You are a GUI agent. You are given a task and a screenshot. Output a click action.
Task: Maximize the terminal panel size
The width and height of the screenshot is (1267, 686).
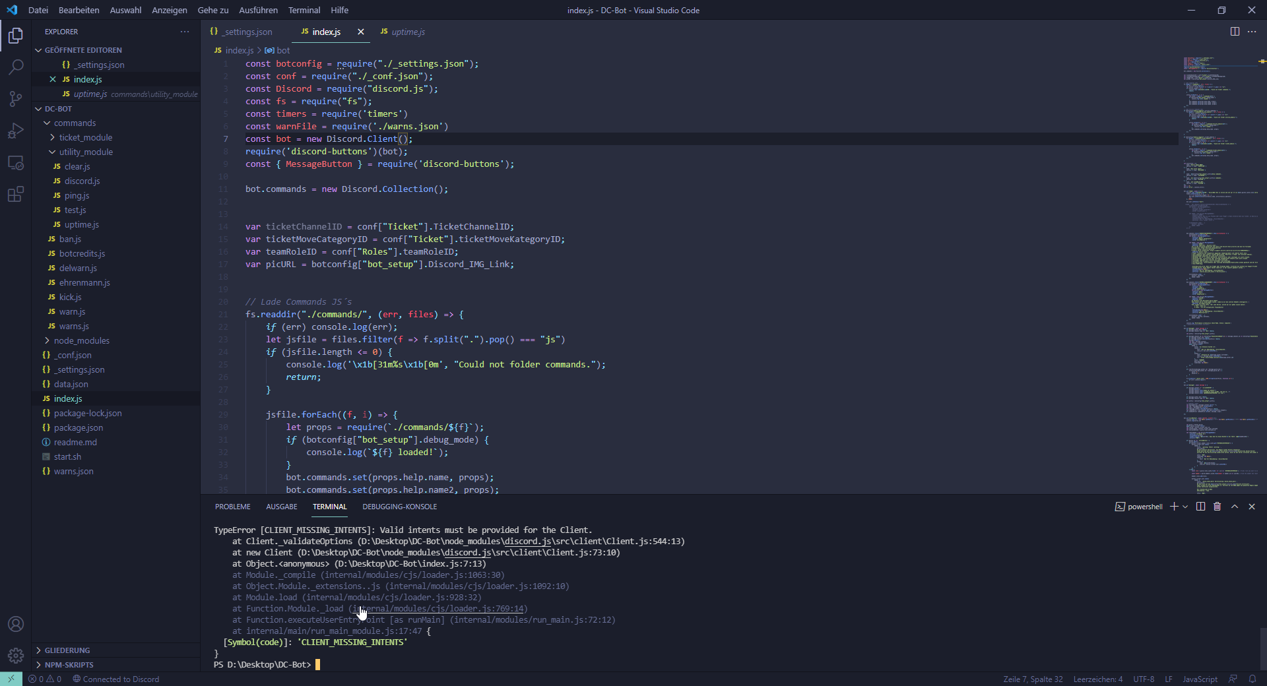1235,507
